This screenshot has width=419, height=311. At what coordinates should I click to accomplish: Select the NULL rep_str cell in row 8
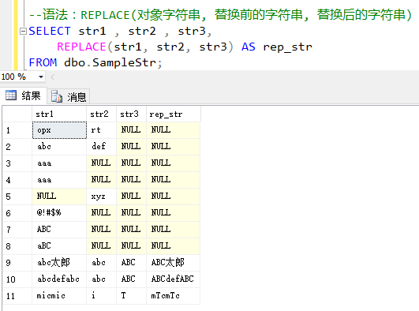pyautogui.click(x=174, y=246)
